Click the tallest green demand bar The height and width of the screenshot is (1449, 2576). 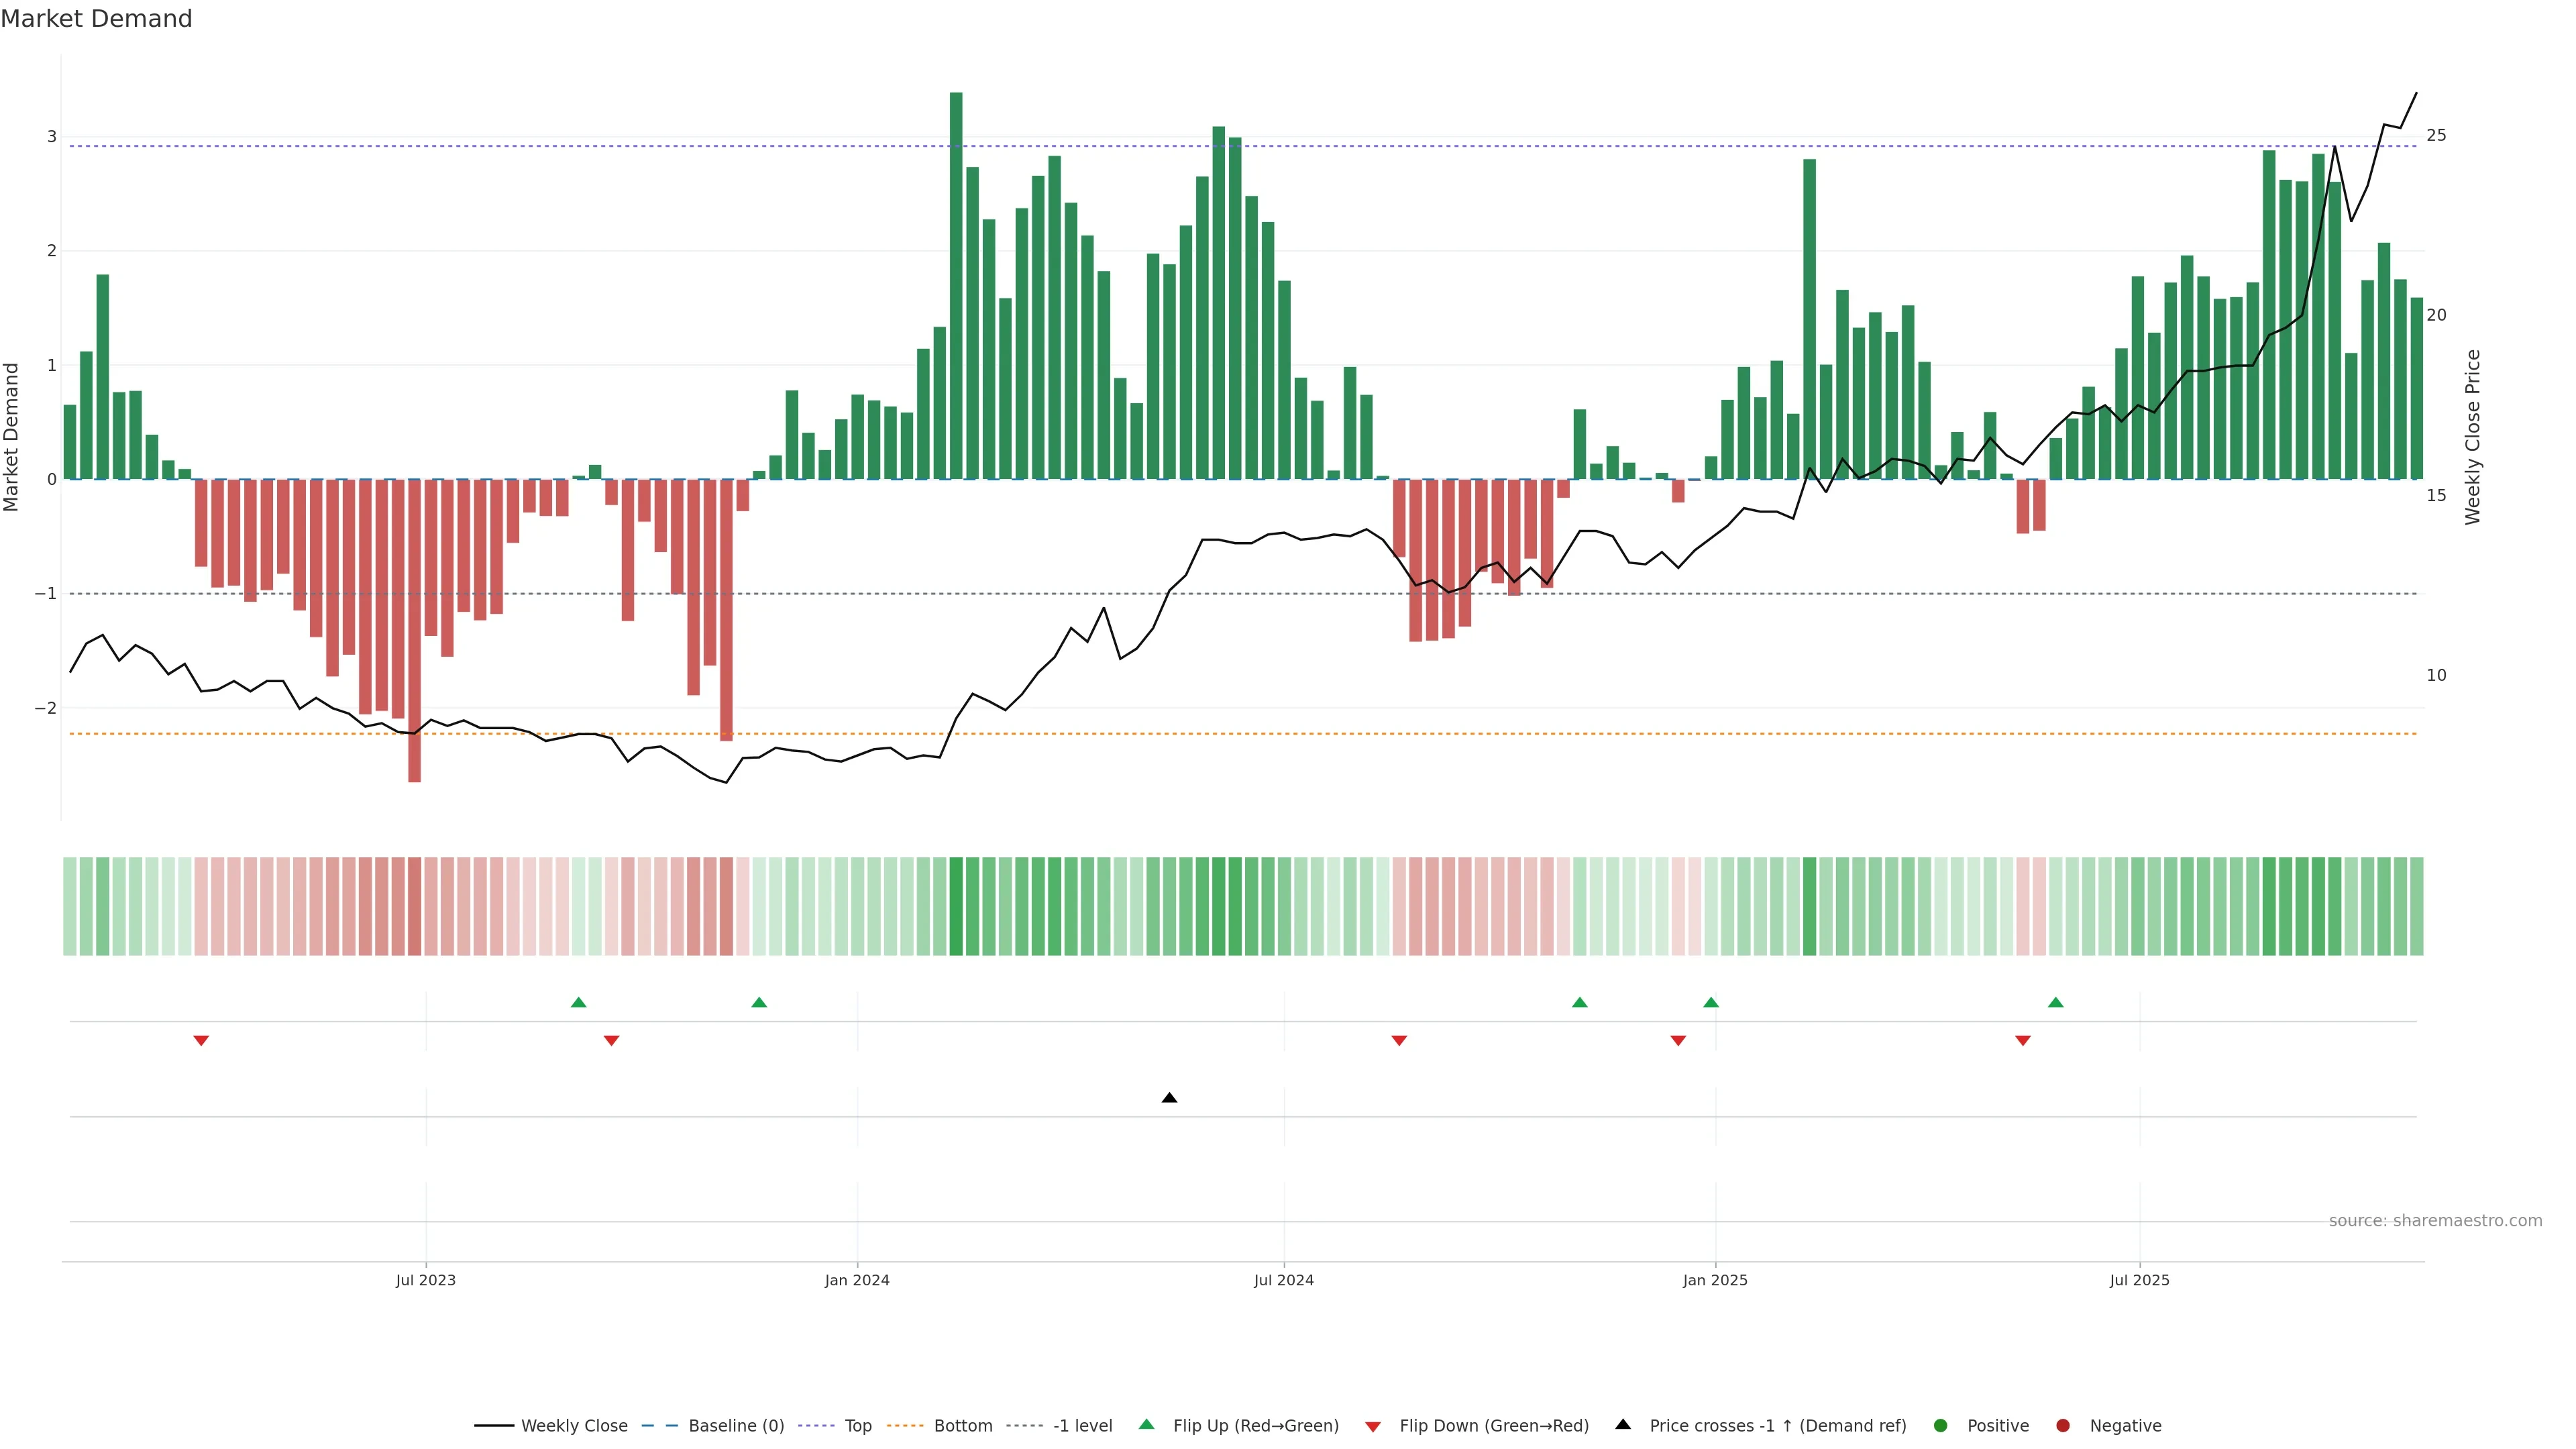956,285
